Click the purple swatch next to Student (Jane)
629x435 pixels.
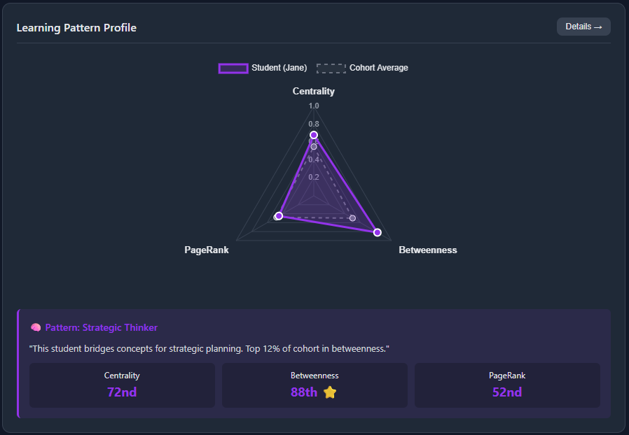[x=234, y=68]
